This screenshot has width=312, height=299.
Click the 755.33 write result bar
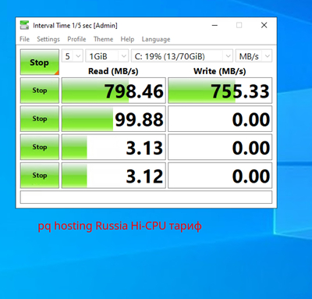[220, 91]
